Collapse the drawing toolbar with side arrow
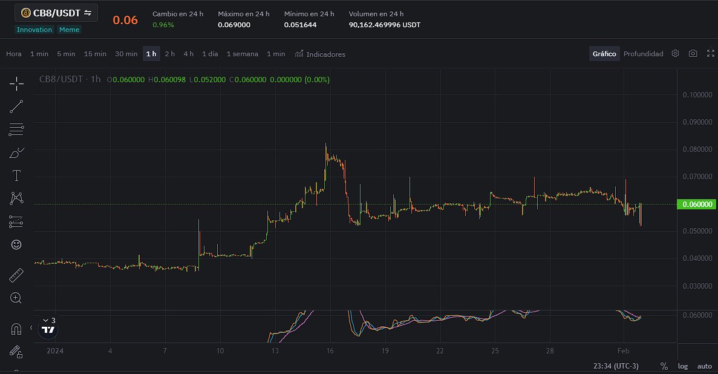Viewport: 718px width, 374px height. pos(31,328)
